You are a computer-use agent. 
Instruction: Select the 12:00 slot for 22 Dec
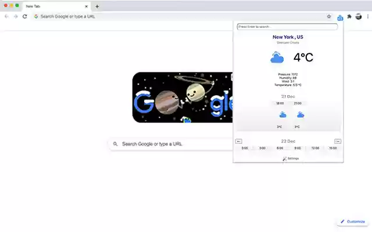point(315,148)
